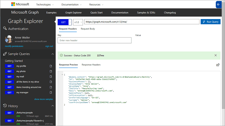Collapse the Sample Queries section
Screen dimensions: 225x126
(x=53, y=54)
